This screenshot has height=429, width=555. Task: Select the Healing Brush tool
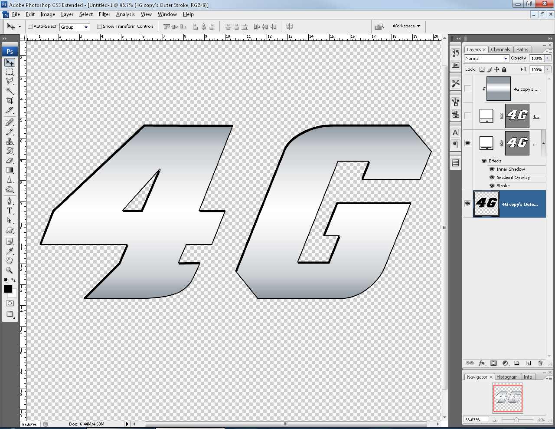[x=10, y=122]
